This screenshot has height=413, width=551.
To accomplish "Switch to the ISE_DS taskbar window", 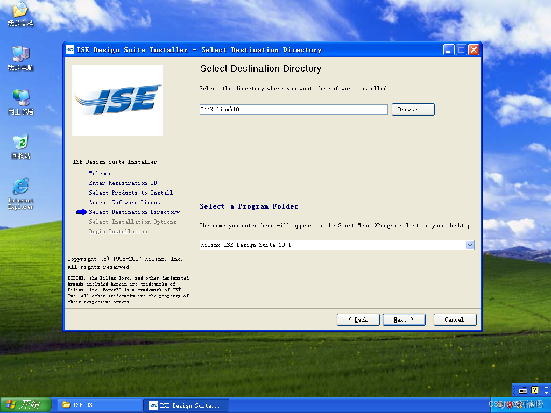I will 101,405.
